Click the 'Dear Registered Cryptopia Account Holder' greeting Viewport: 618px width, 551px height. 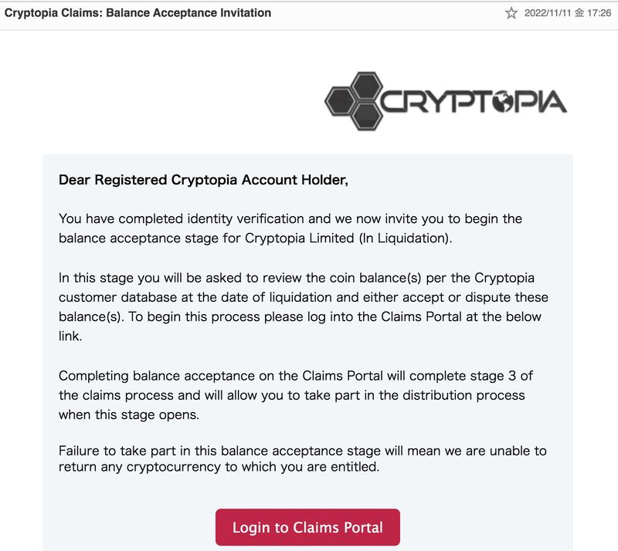(x=204, y=181)
